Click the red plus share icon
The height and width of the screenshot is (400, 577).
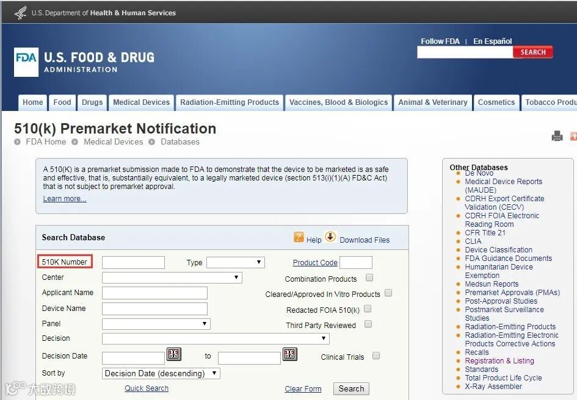[573, 136]
